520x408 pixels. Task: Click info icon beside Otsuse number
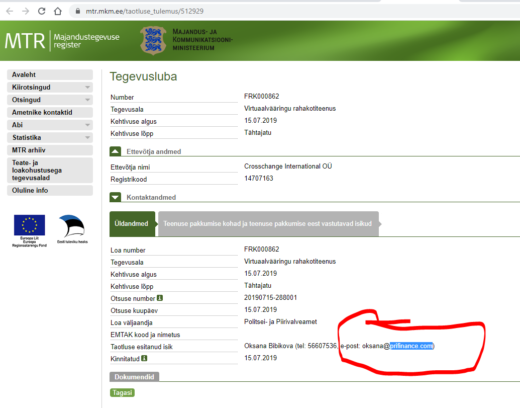(160, 298)
